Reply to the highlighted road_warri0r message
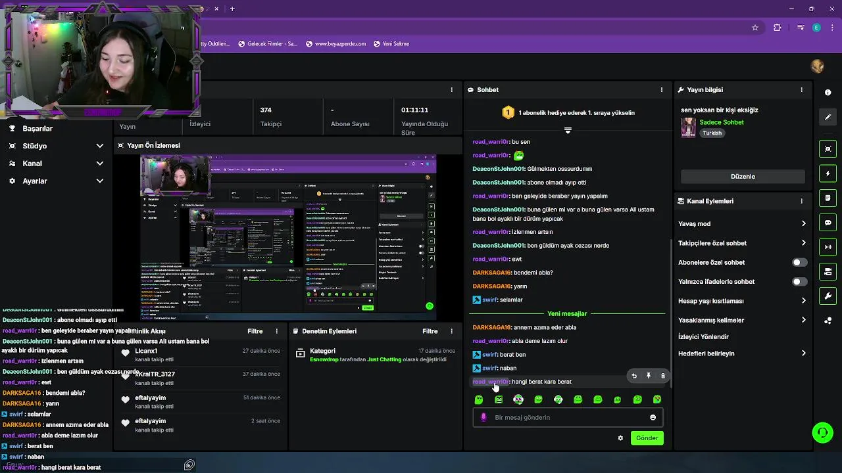The width and height of the screenshot is (842, 473). point(634,376)
